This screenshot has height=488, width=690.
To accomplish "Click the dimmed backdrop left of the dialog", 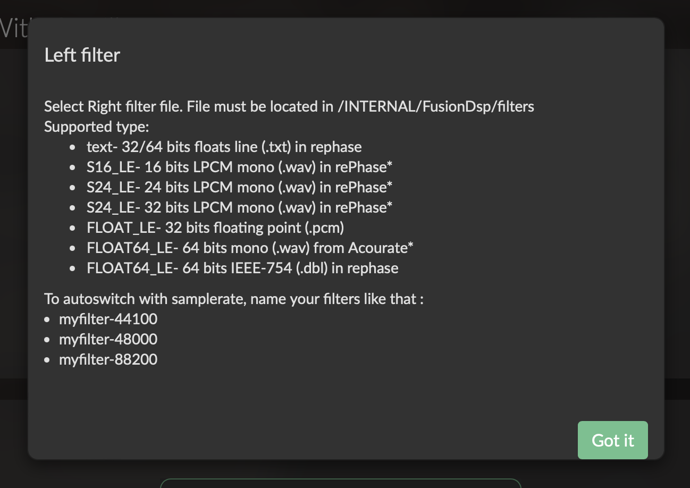I will [x=13, y=213].
